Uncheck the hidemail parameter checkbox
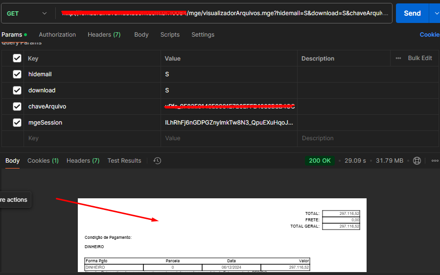 17,74
